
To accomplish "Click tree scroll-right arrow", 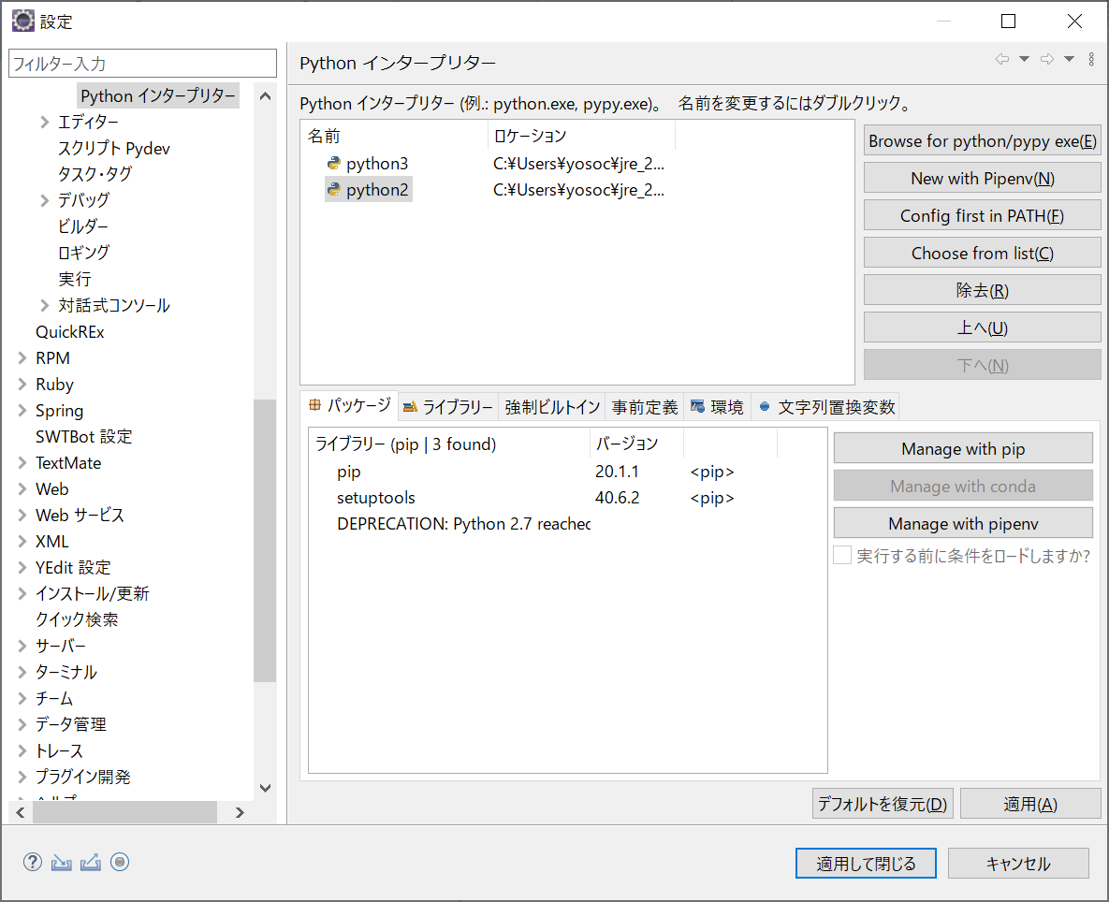I will [240, 812].
